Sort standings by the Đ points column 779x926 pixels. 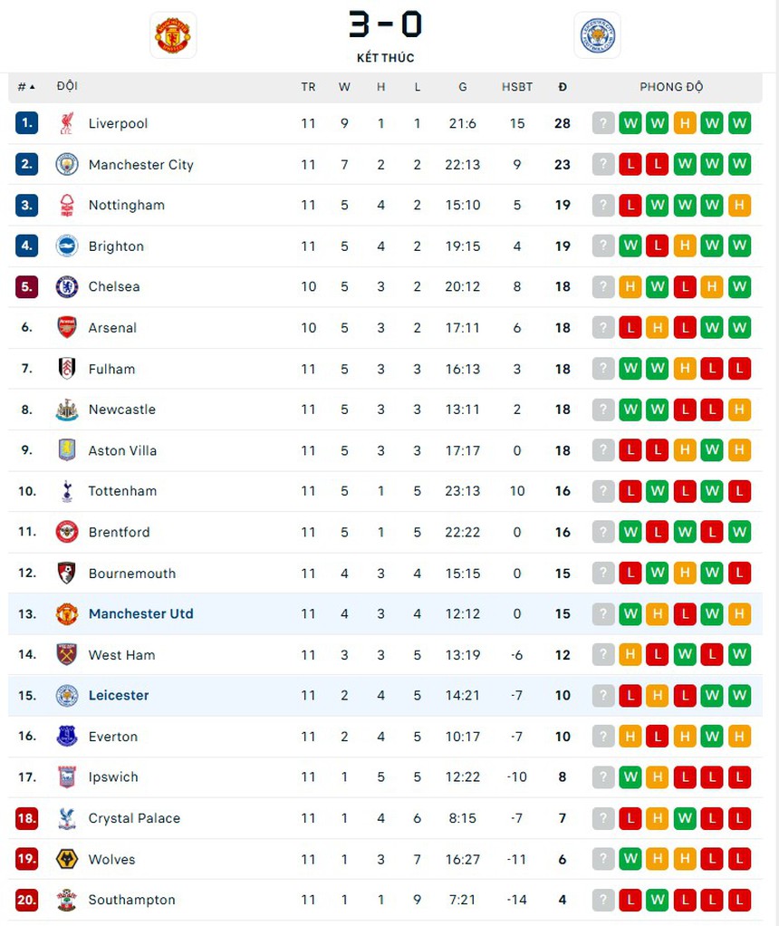pos(563,87)
